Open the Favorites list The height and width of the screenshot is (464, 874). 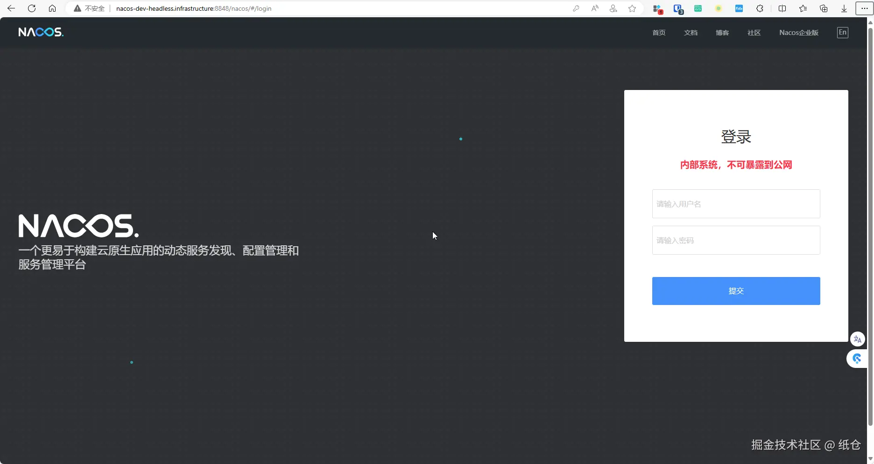pos(803,8)
